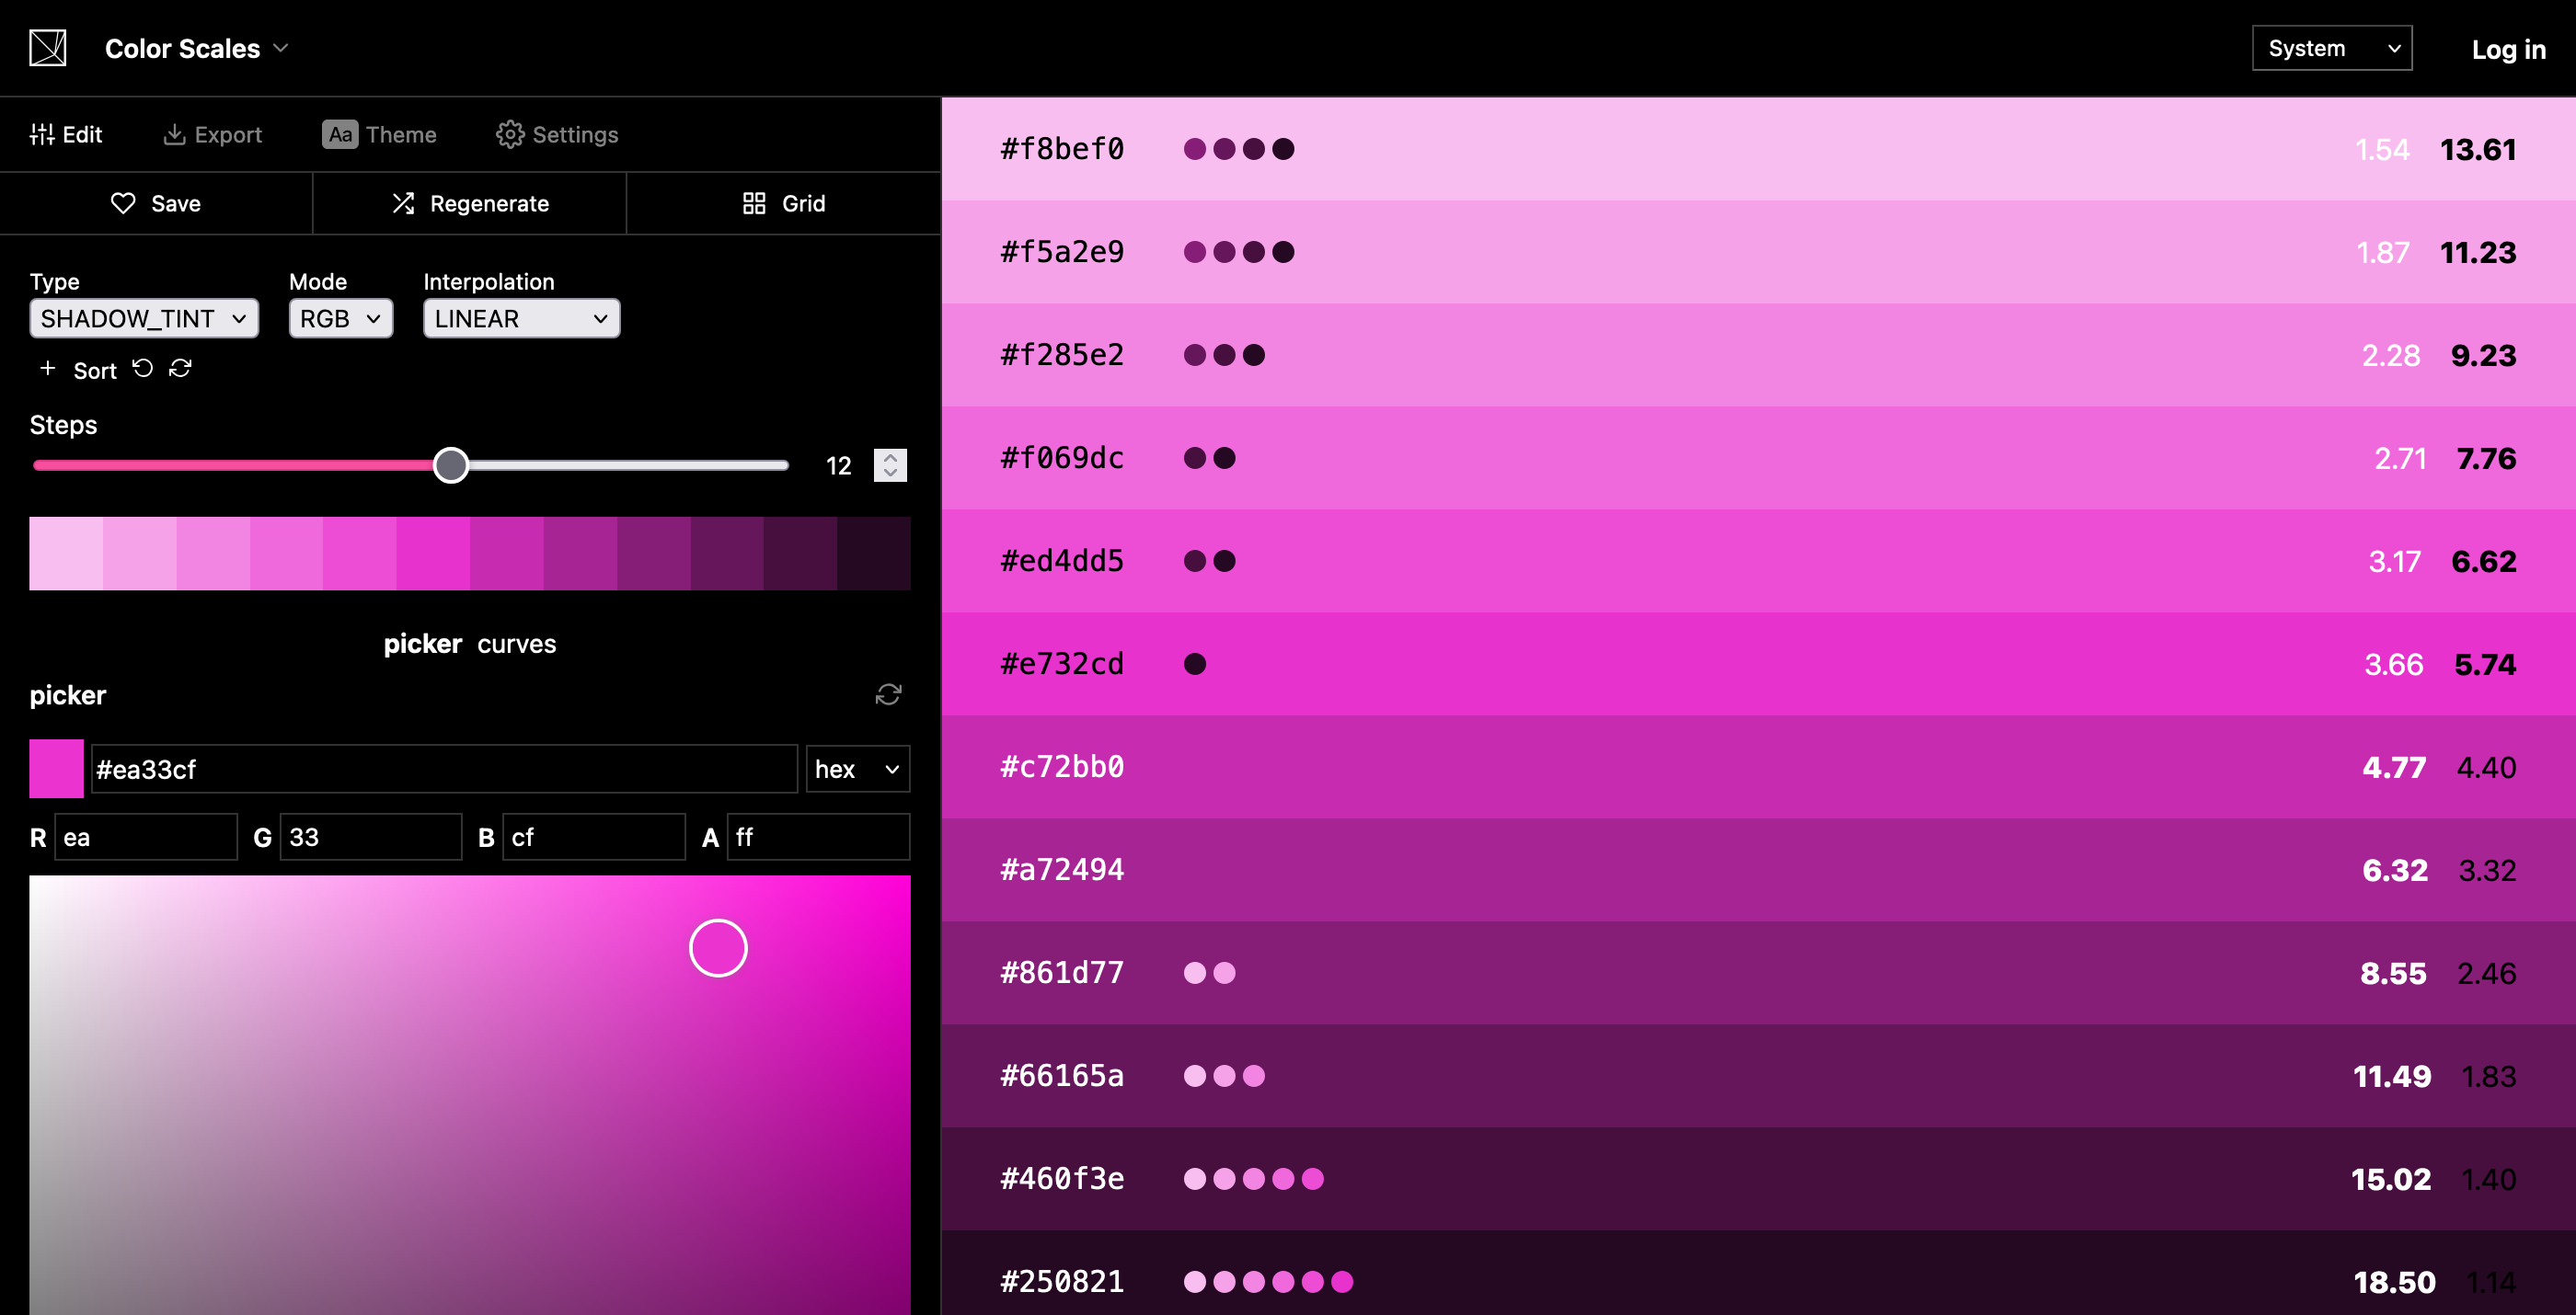Click the #66165a color row label
Image resolution: width=2576 pixels, height=1315 pixels.
click(1062, 1075)
